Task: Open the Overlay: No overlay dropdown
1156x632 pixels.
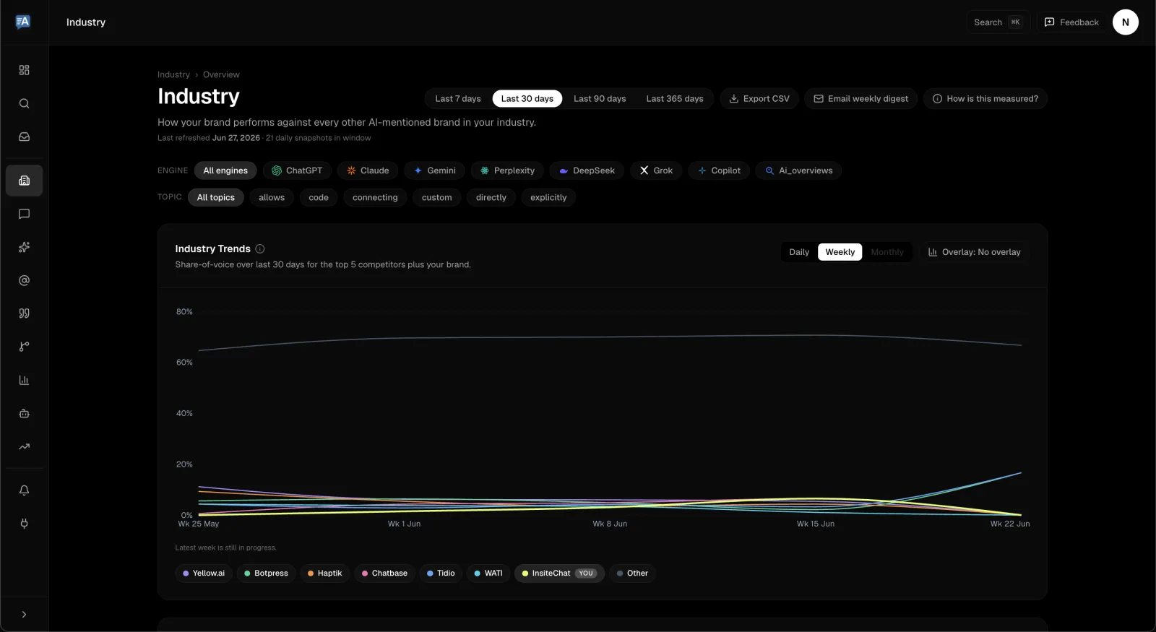Action: 974,252
